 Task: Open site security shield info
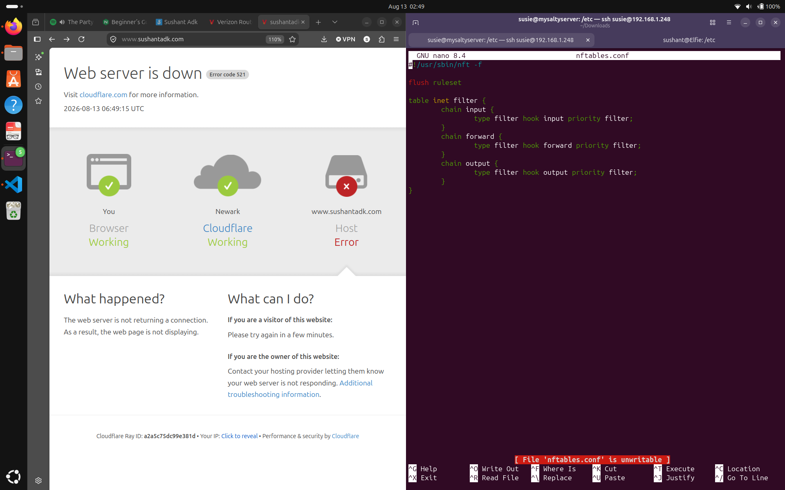[x=113, y=39]
